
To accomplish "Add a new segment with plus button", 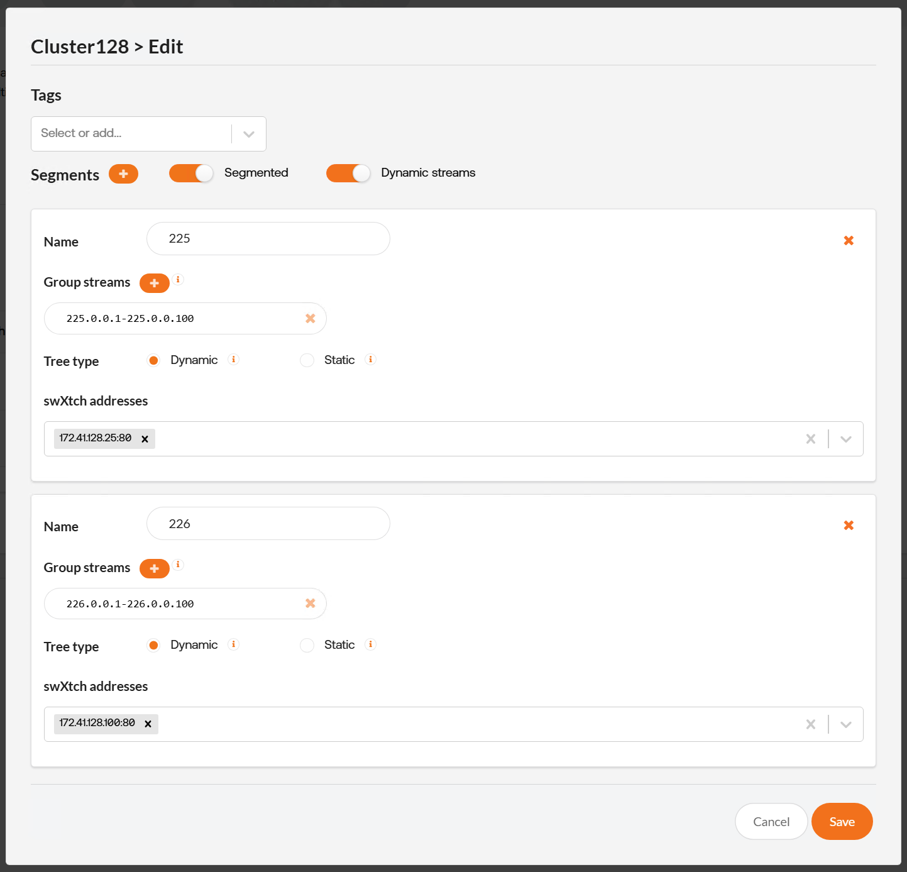I will point(123,174).
